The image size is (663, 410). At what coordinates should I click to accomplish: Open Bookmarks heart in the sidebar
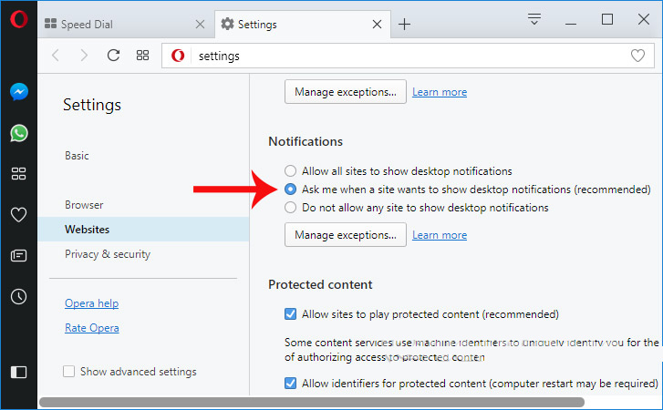18,215
